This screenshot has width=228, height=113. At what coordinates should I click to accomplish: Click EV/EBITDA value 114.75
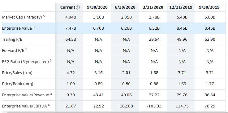[x=182, y=106]
